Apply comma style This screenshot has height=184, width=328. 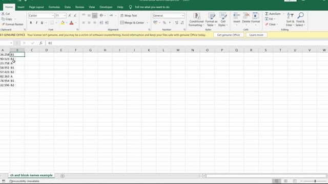(x=170, y=22)
